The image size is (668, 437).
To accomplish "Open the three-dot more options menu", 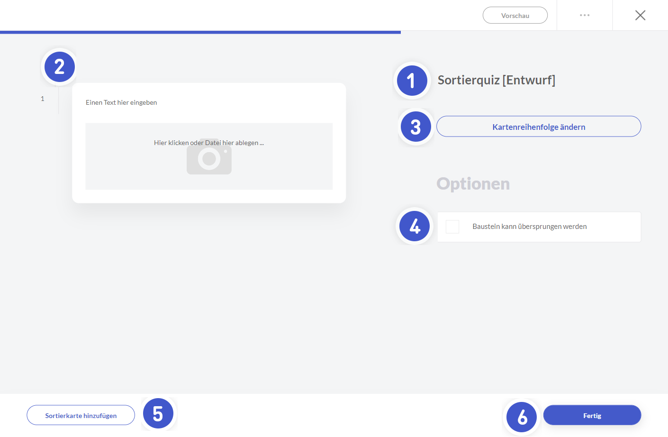I will (585, 15).
